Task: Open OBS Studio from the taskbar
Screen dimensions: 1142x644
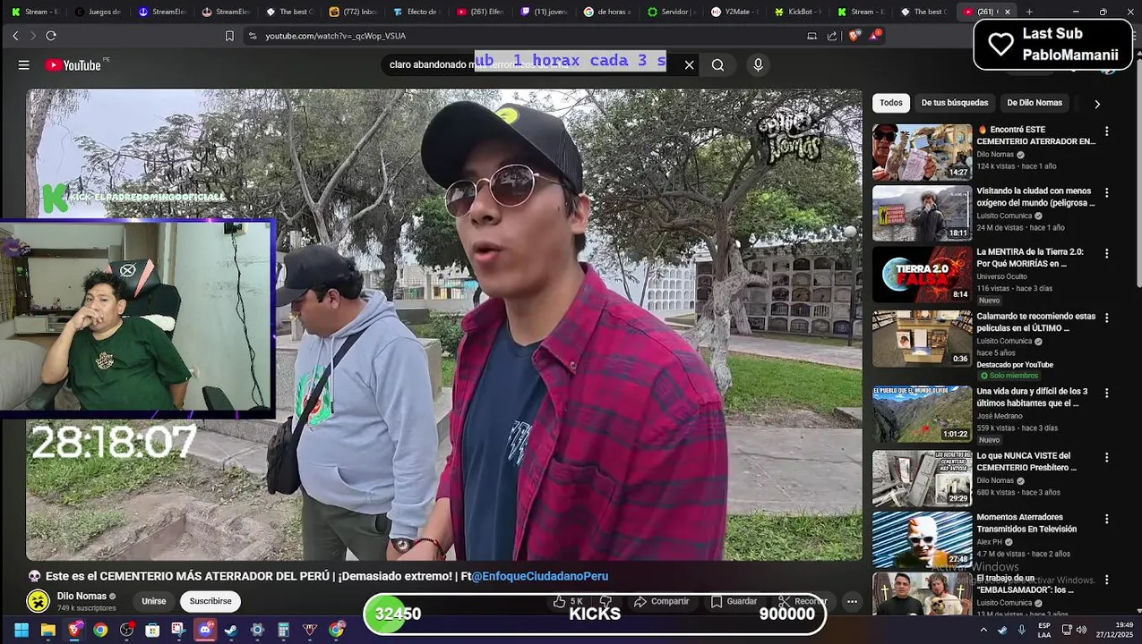Action: pyautogui.click(x=126, y=631)
